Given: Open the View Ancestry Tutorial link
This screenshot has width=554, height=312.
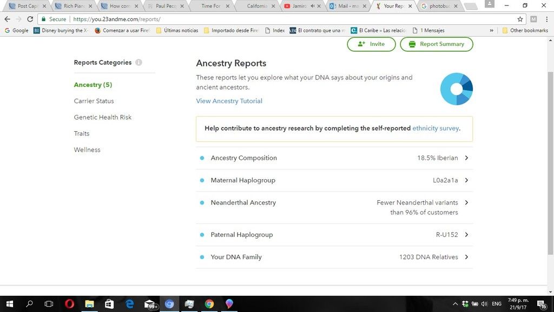Looking at the screenshot, I should click(x=229, y=101).
